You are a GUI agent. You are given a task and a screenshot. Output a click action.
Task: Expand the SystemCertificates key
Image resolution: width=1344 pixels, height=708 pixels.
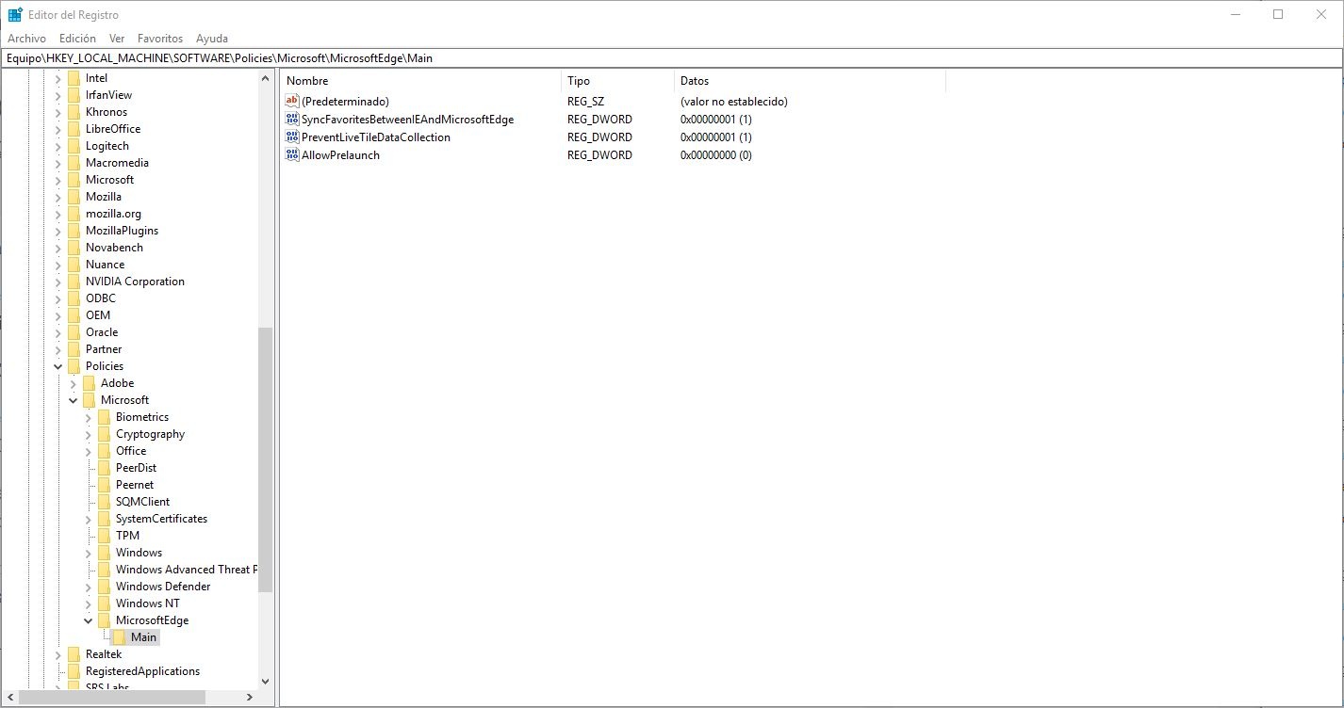pos(89,519)
